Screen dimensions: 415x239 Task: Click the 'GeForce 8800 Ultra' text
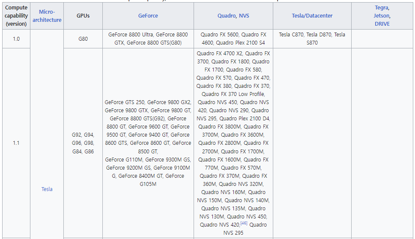pos(131,35)
